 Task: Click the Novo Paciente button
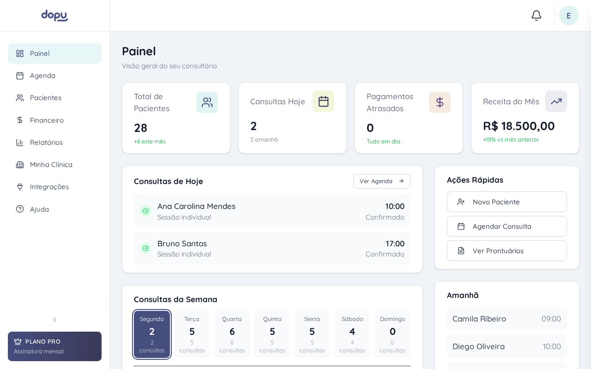pos(507,202)
